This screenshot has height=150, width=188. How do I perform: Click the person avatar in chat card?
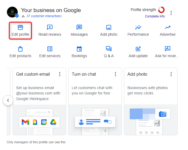tap(81, 122)
